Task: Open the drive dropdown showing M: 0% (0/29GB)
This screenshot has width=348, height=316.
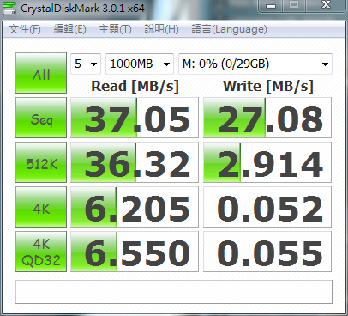Action: [255, 64]
